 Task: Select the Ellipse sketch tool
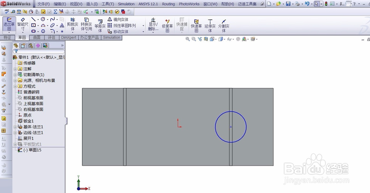pyautogui.click(x=53, y=25)
